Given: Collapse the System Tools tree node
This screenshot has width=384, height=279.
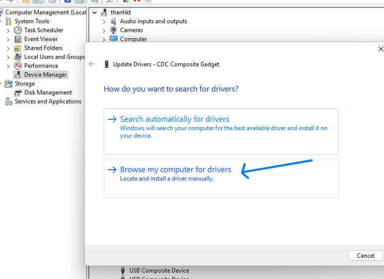Looking at the screenshot, I should click(1, 21).
